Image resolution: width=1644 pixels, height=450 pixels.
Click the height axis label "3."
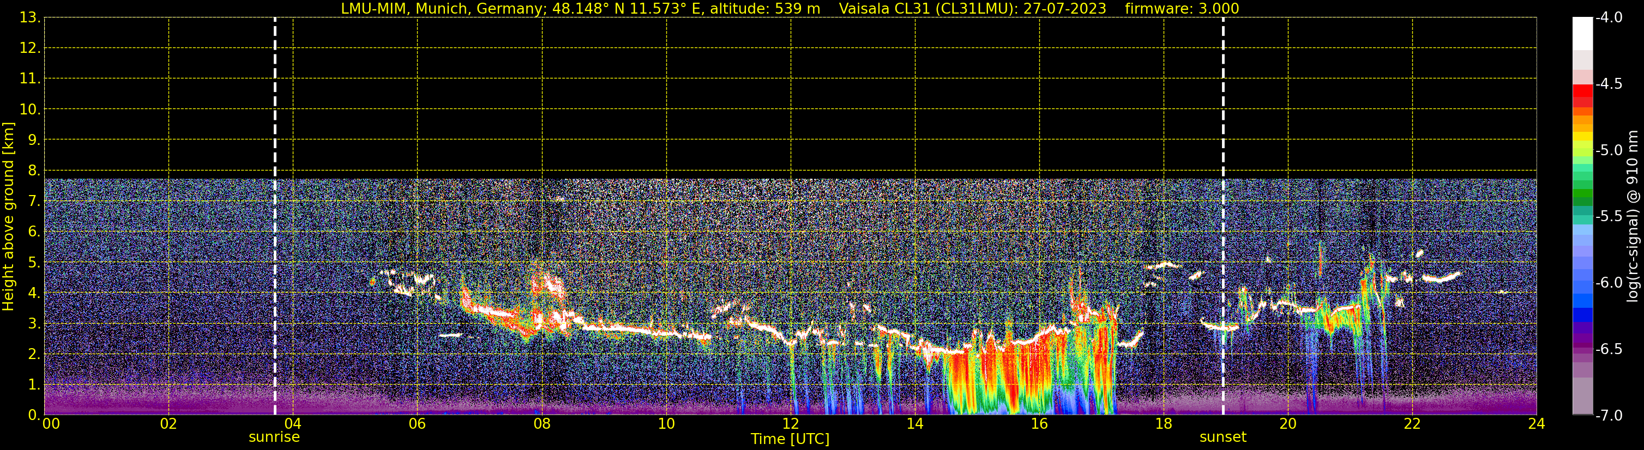pyautogui.click(x=34, y=324)
